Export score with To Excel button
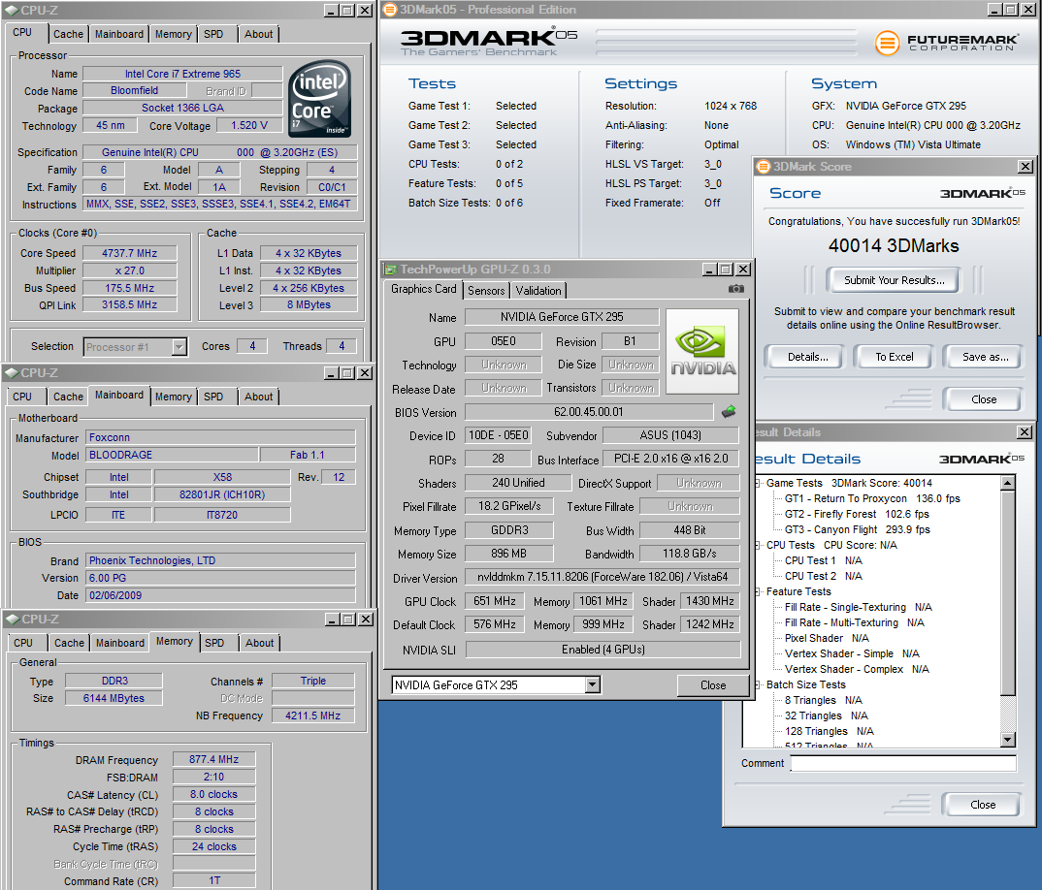1042x890 pixels. pyautogui.click(x=894, y=357)
